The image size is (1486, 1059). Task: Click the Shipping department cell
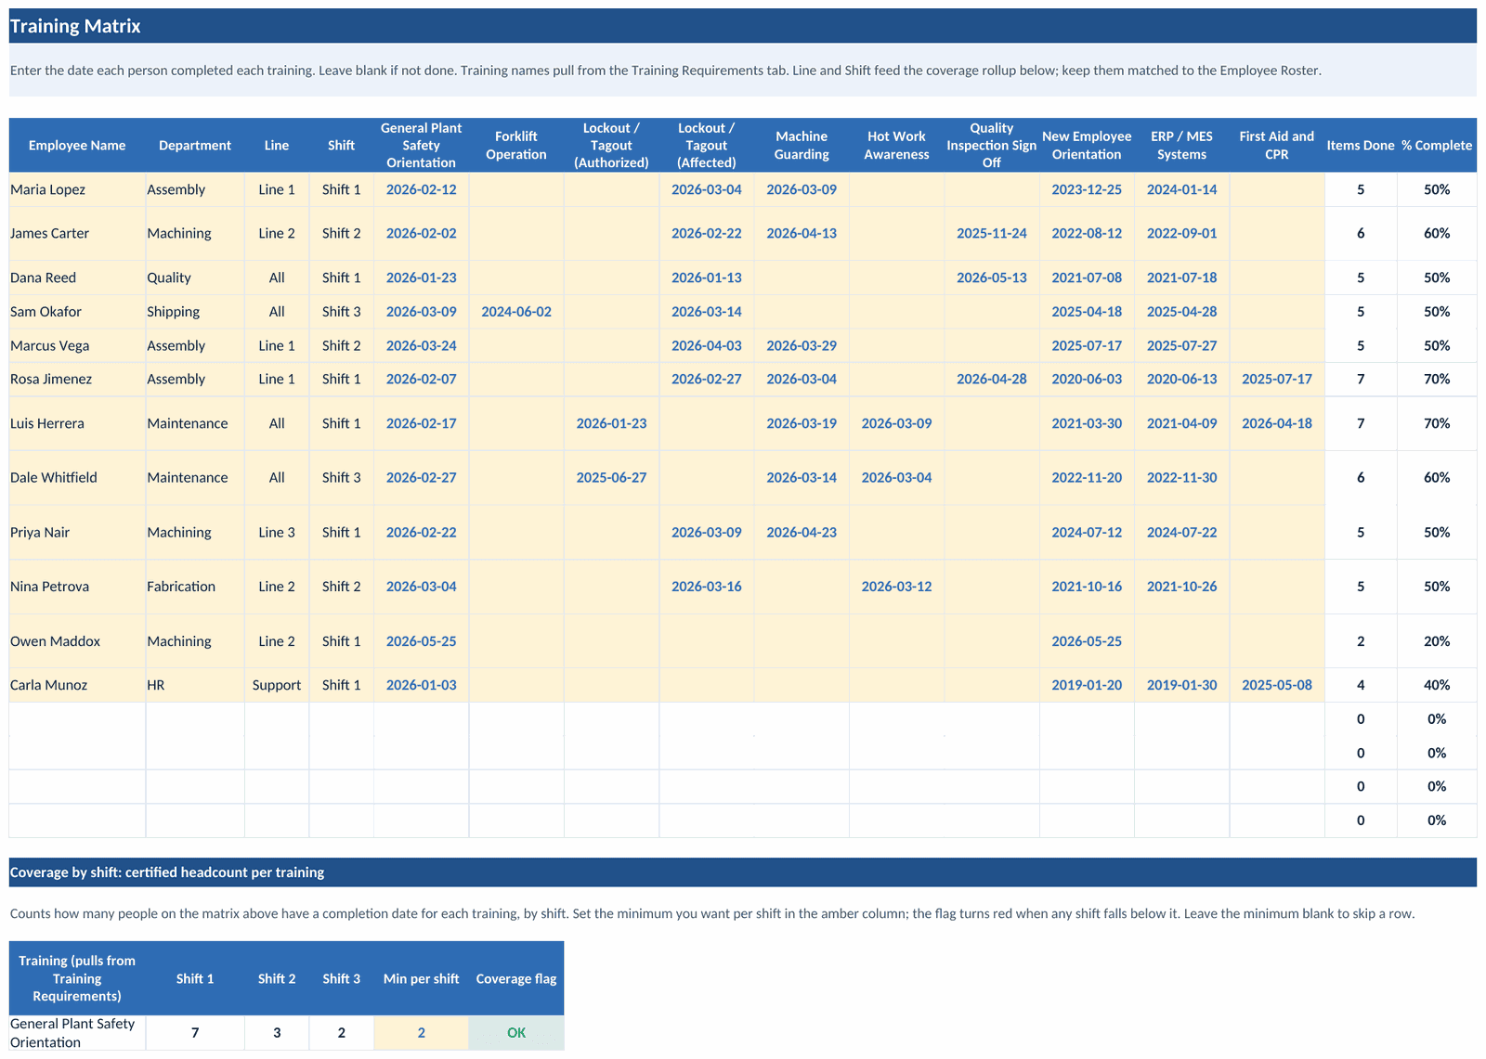tap(195, 312)
